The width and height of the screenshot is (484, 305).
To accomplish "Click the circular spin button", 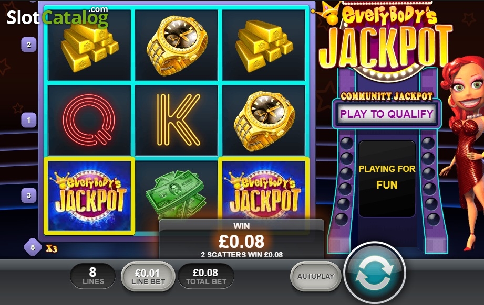I will [x=374, y=274].
